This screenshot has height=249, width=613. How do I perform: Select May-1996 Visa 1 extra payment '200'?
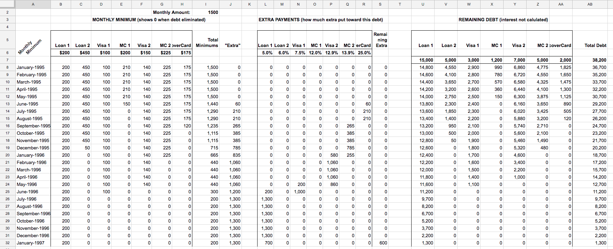pyautogui.click(x=298, y=184)
